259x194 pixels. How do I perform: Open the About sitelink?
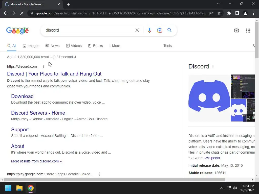pos(18,146)
